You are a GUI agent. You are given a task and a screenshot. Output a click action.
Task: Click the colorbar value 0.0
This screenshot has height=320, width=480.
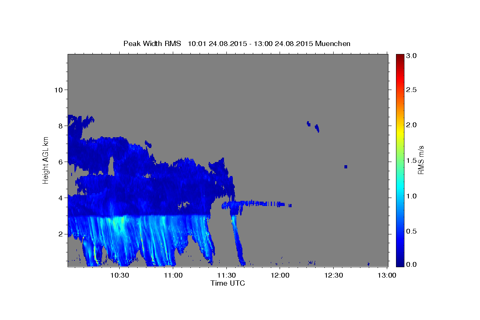[412, 264]
